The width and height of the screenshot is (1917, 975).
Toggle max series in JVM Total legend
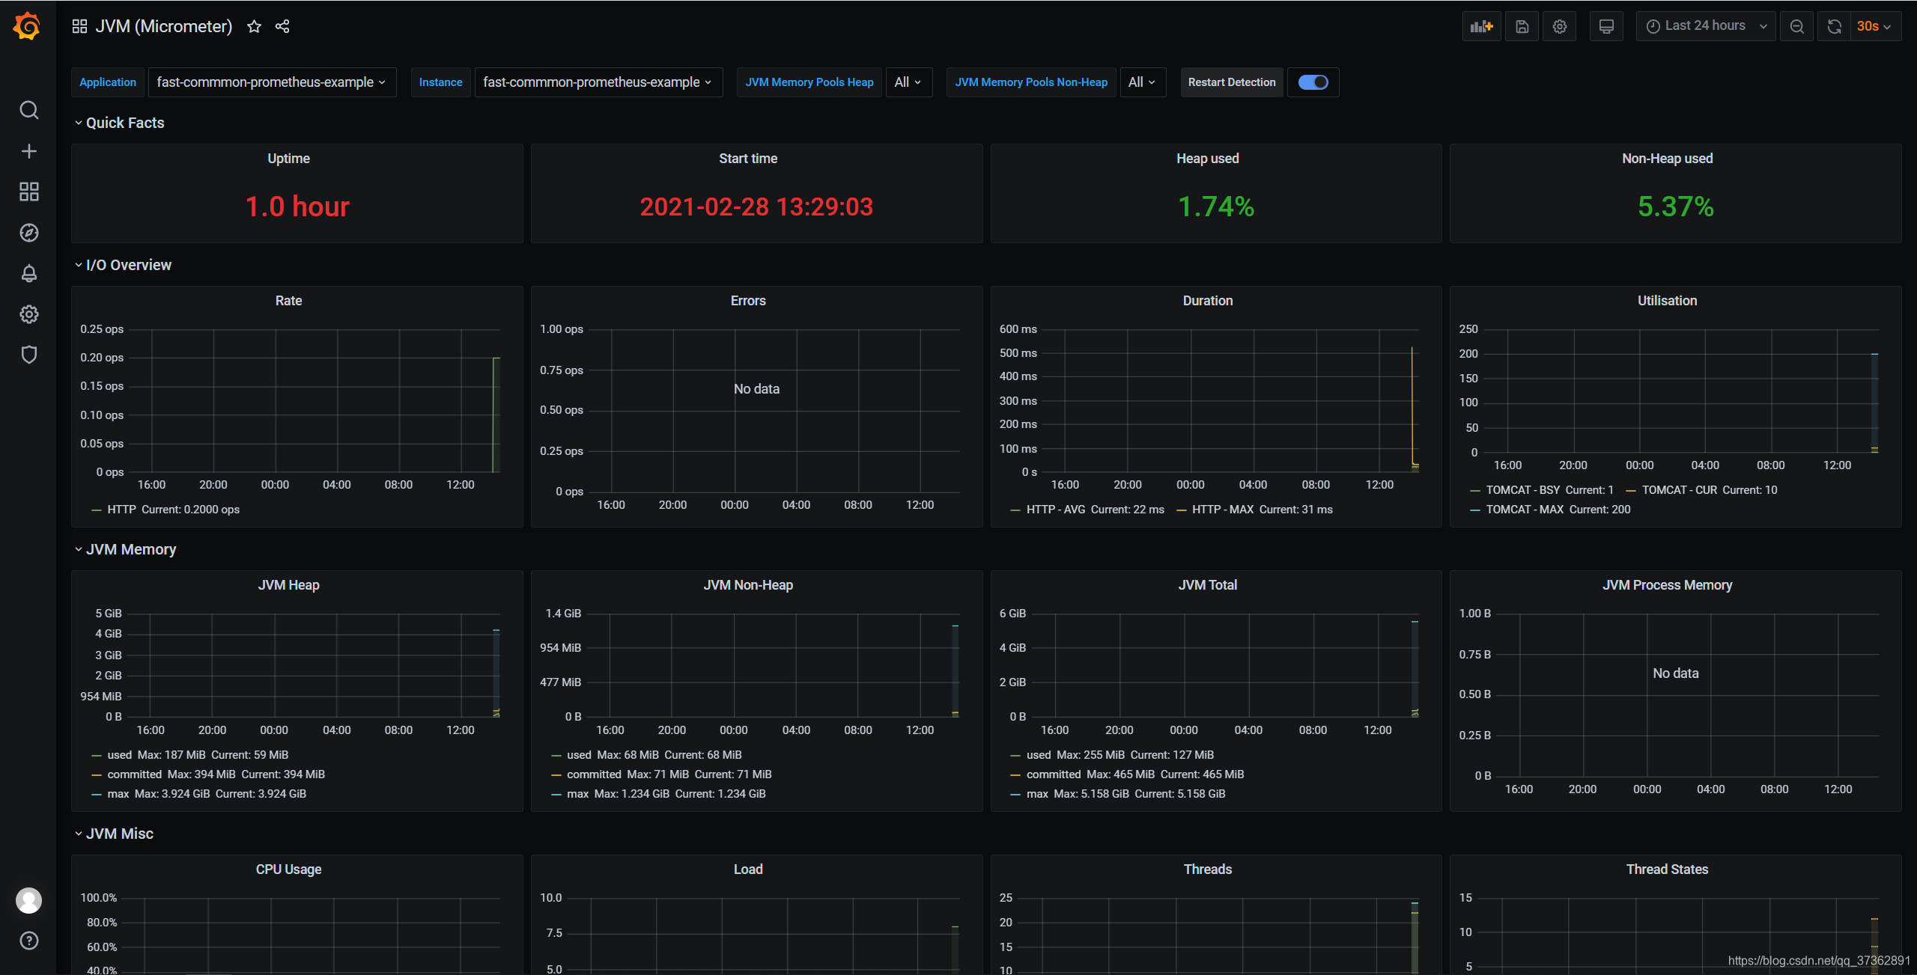pos(1037,794)
